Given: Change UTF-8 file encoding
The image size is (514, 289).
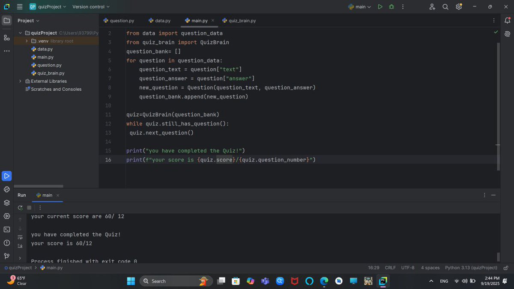Looking at the screenshot, I should 408,268.
